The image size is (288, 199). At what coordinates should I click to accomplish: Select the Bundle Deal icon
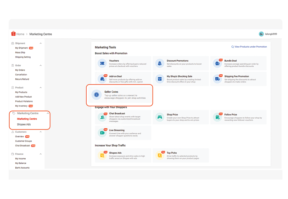(x=217, y=64)
